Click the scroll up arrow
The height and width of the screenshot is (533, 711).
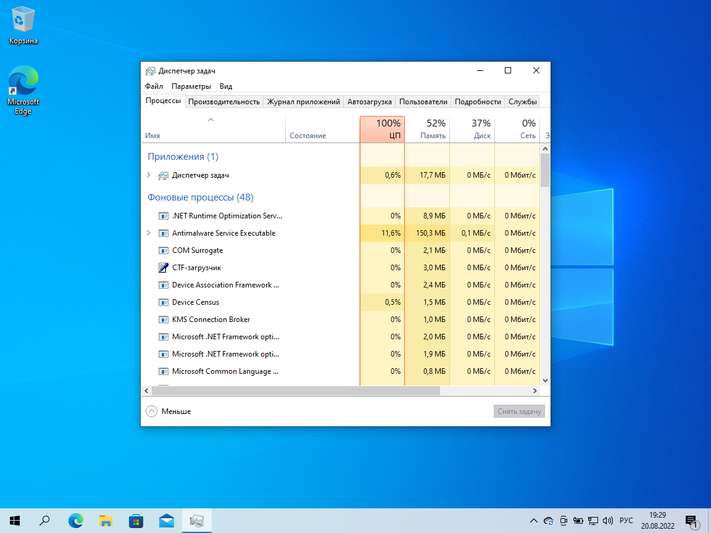click(x=545, y=149)
